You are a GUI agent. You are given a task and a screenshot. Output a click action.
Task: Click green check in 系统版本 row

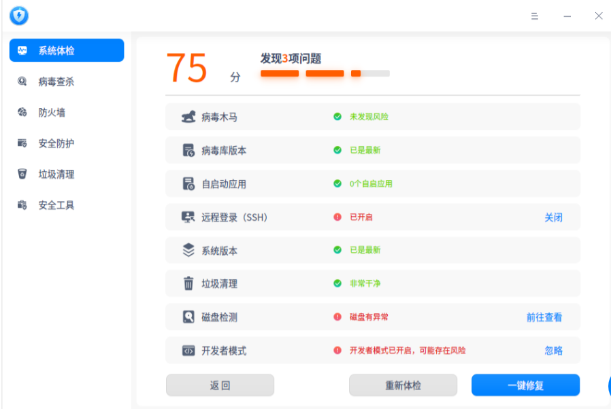click(337, 250)
